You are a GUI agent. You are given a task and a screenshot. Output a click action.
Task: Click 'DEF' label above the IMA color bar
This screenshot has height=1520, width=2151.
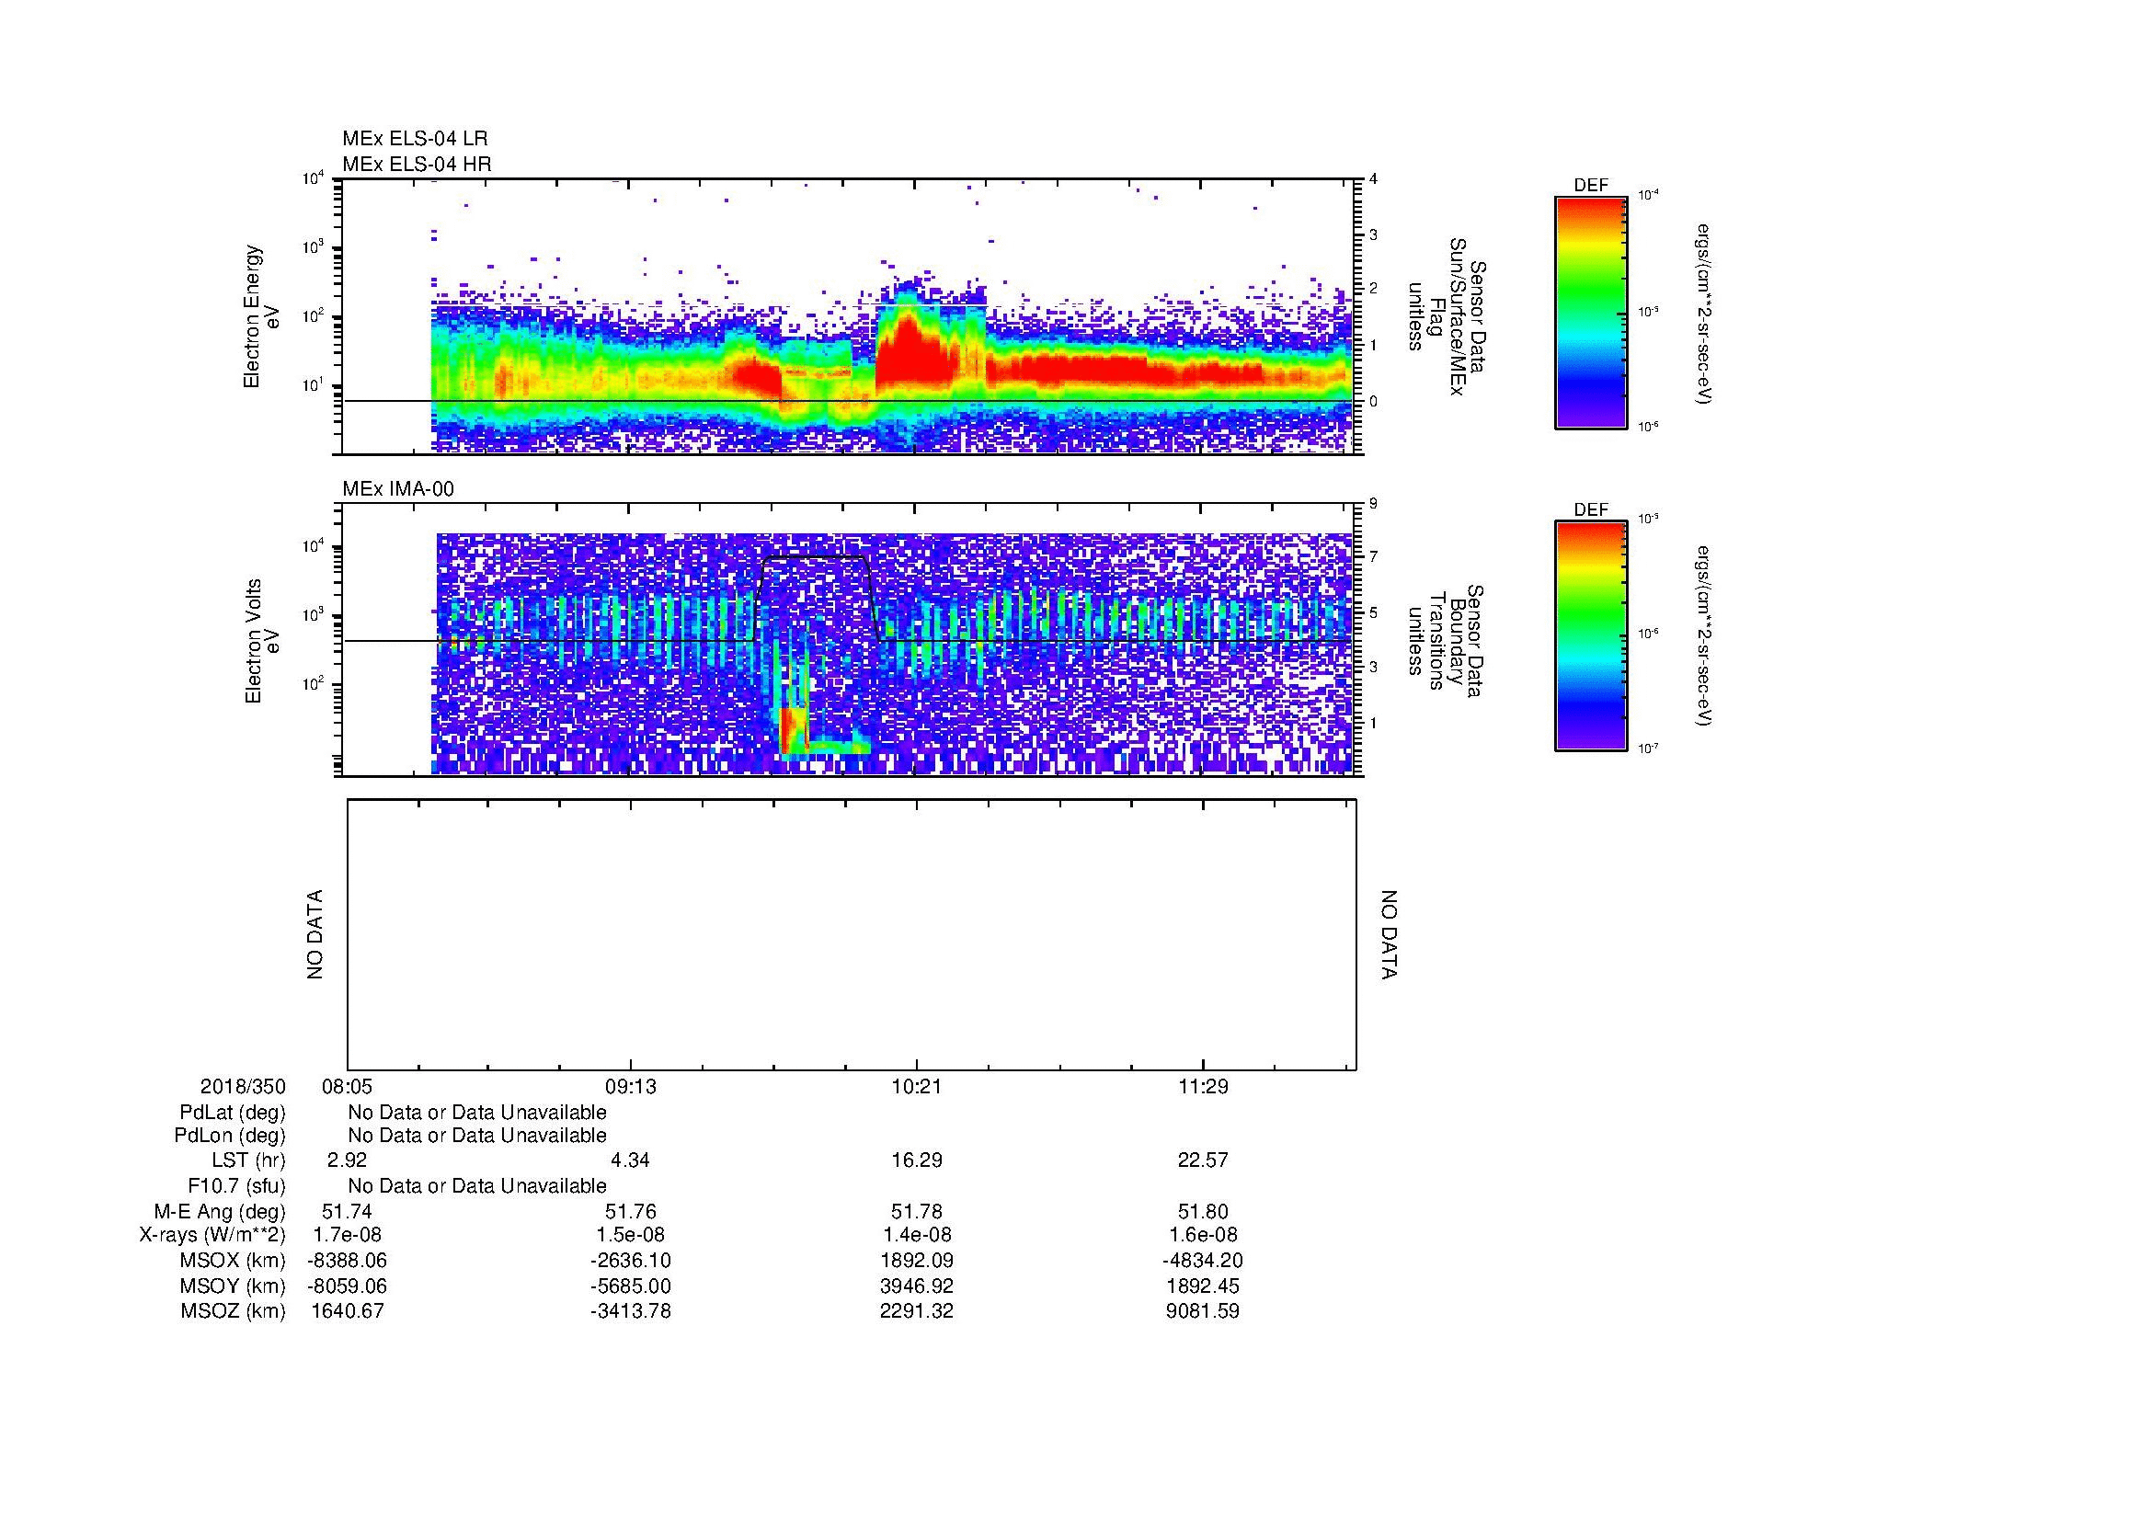pos(1591,509)
